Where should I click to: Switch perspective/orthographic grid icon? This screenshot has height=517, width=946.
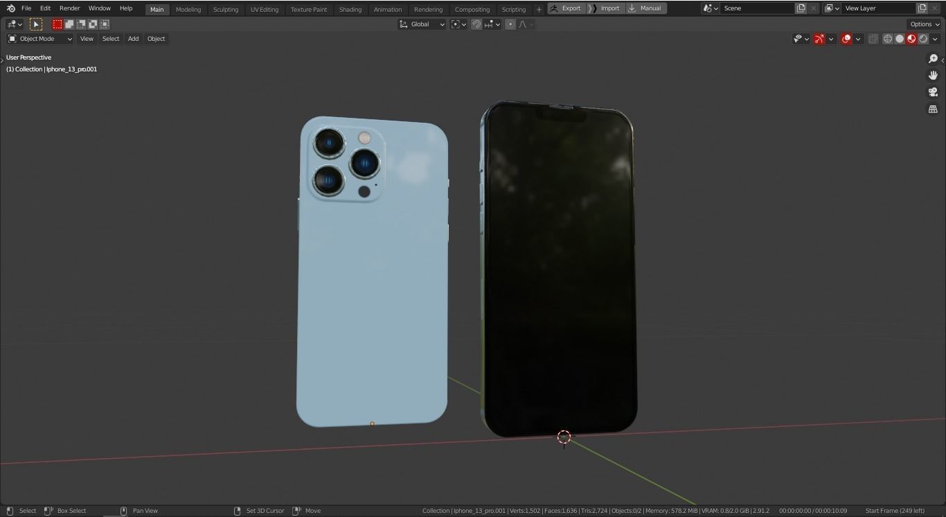click(933, 109)
